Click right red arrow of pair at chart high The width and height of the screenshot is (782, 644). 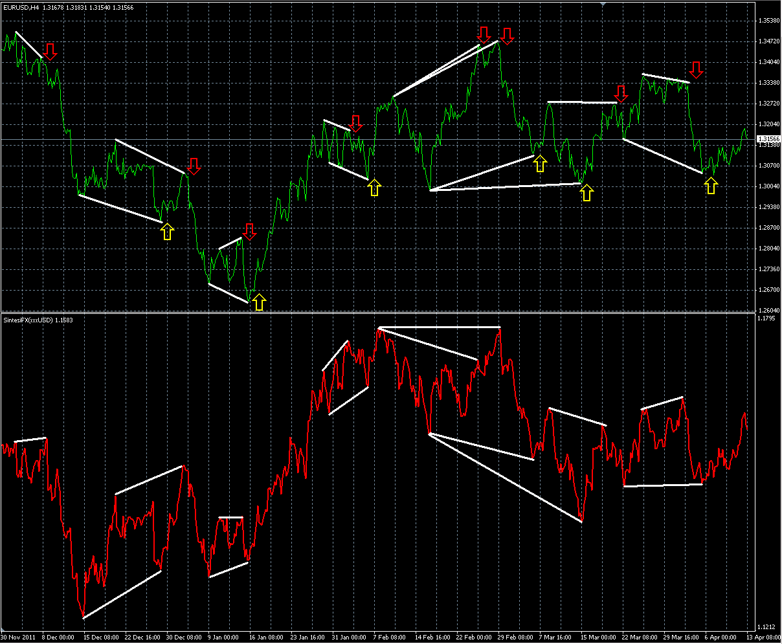507,36
